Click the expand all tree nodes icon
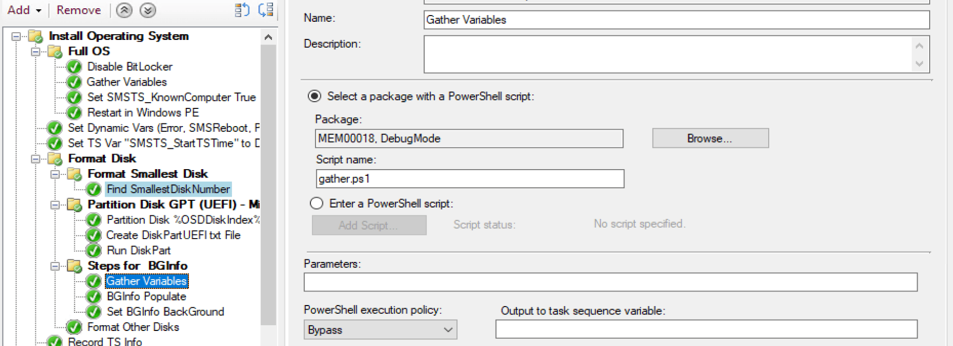This screenshot has height=346, width=953. click(x=242, y=10)
